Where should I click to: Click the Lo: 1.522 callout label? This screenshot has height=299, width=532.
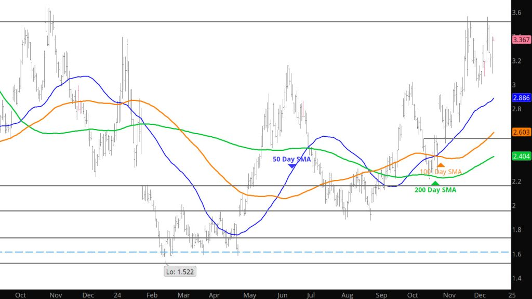coord(181,271)
